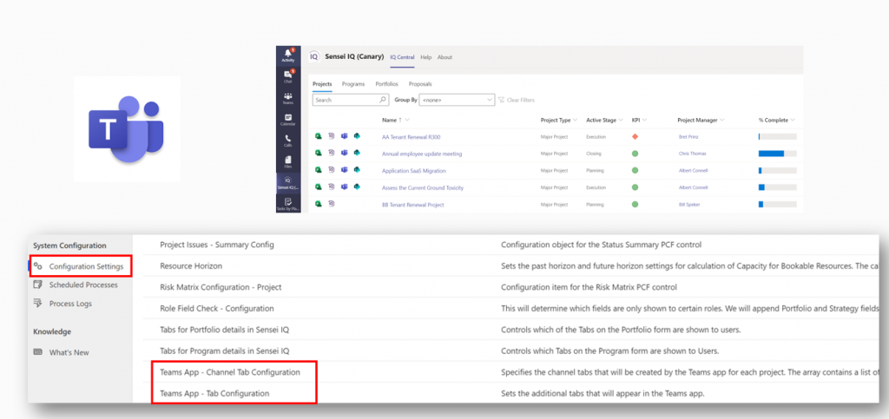The height and width of the screenshot is (419, 889).
Task: Click green project icon for Assess the Current Ground Toxicity
Action: click(319, 187)
